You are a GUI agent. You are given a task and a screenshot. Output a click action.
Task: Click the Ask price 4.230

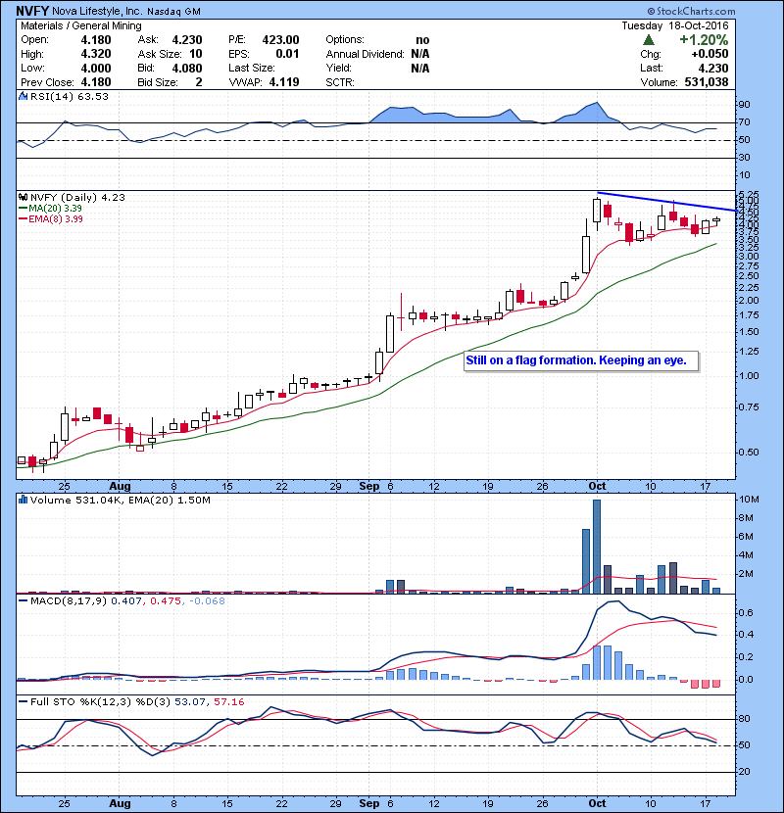point(187,40)
